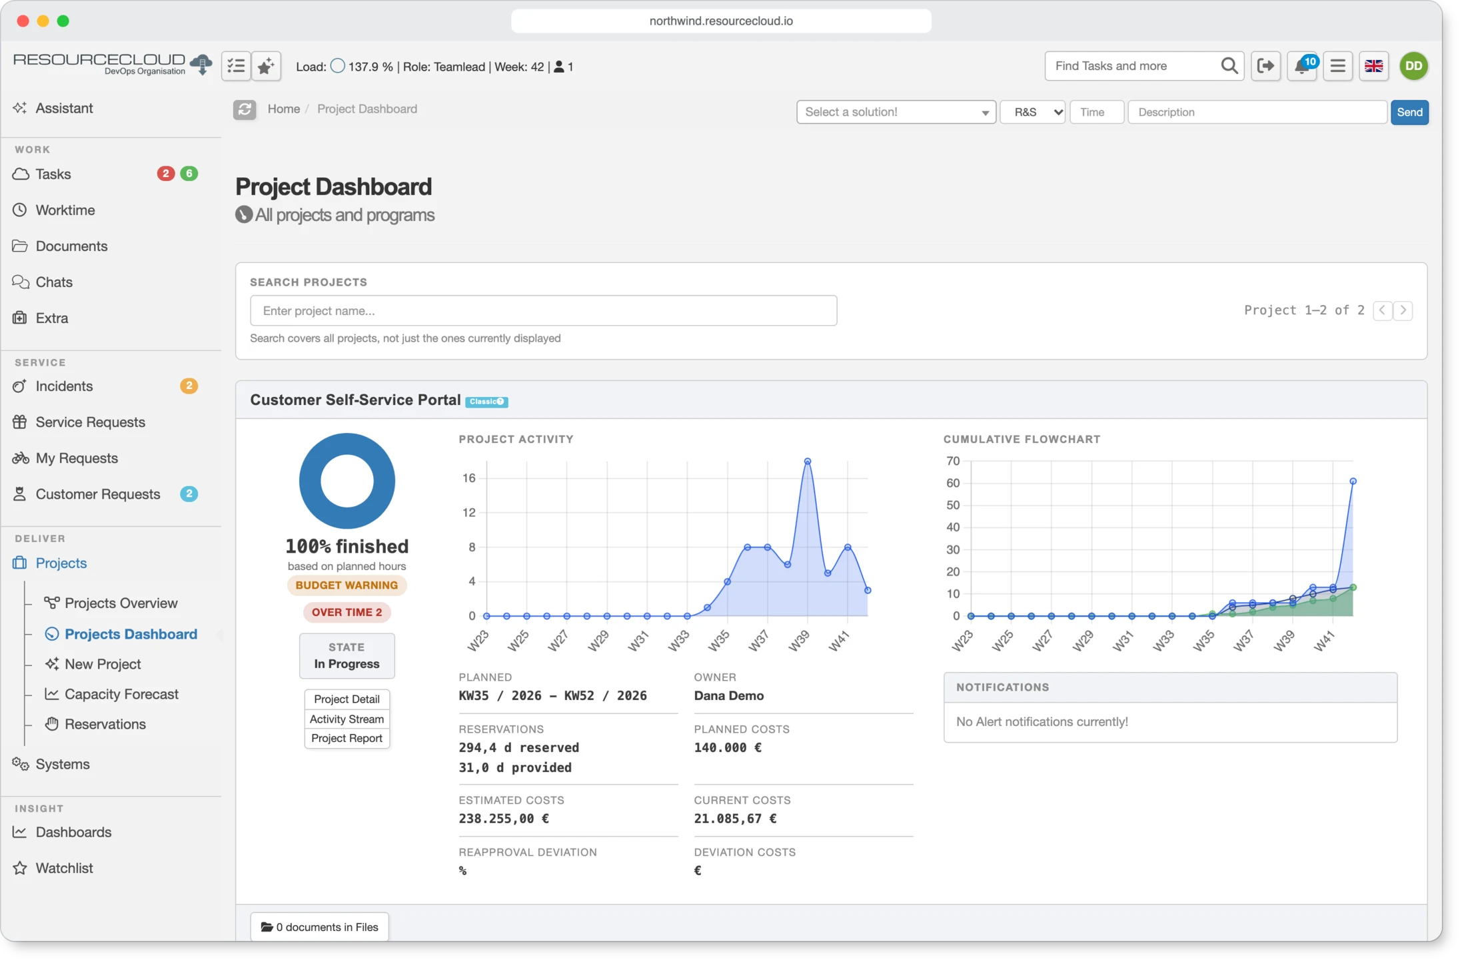Click the Send button

[1409, 112]
